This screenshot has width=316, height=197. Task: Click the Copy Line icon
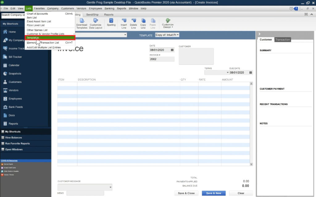143,23
